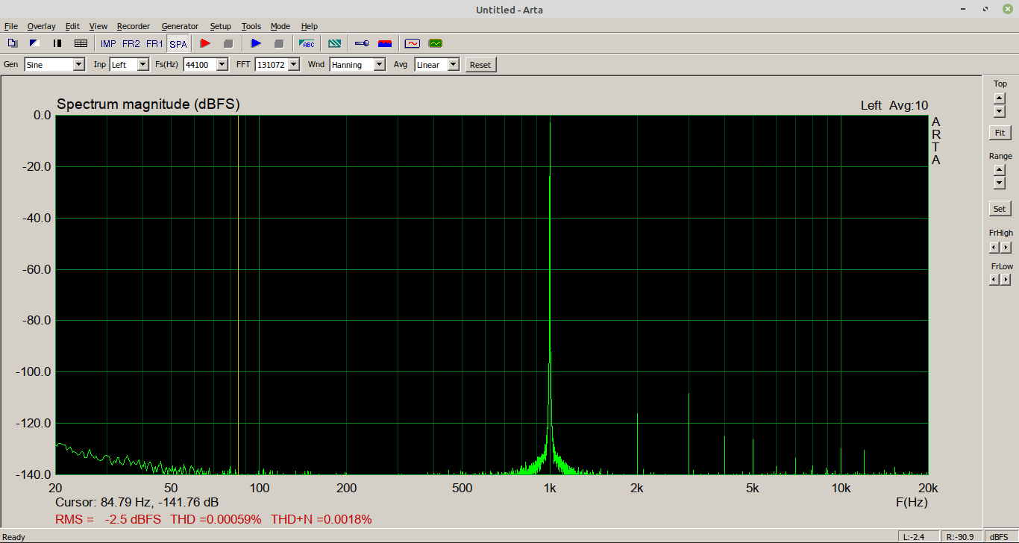Click FrHigh right arrow button

coord(1006,247)
